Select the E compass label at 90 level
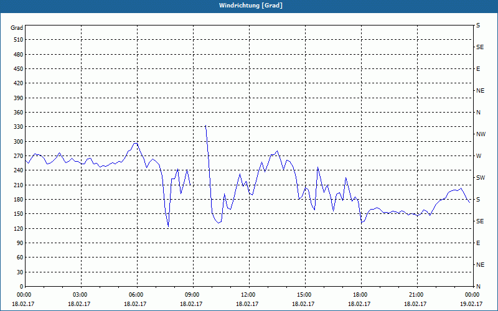498x311 pixels. [x=478, y=243]
